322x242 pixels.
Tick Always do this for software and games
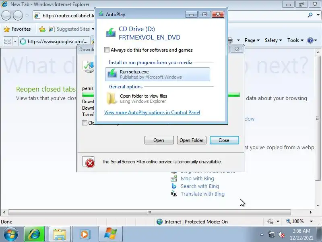[x=107, y=50]
